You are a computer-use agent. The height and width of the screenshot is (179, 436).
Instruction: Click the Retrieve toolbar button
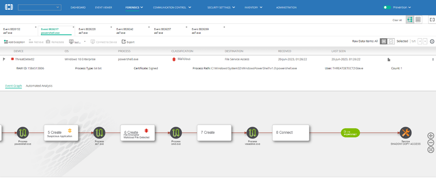click(36, 42)
